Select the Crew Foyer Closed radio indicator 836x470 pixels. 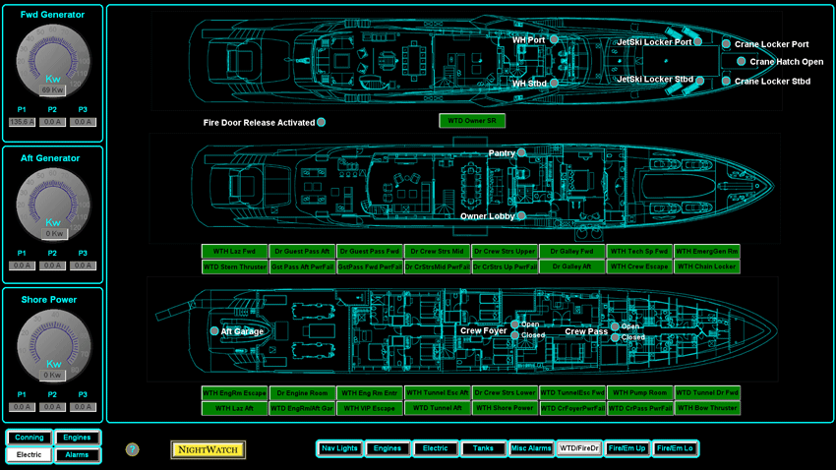click(514, 335)
